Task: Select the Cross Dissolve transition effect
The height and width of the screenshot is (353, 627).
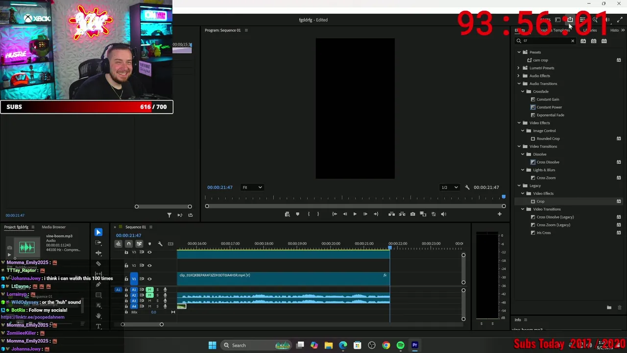Action: click(548, 162)
